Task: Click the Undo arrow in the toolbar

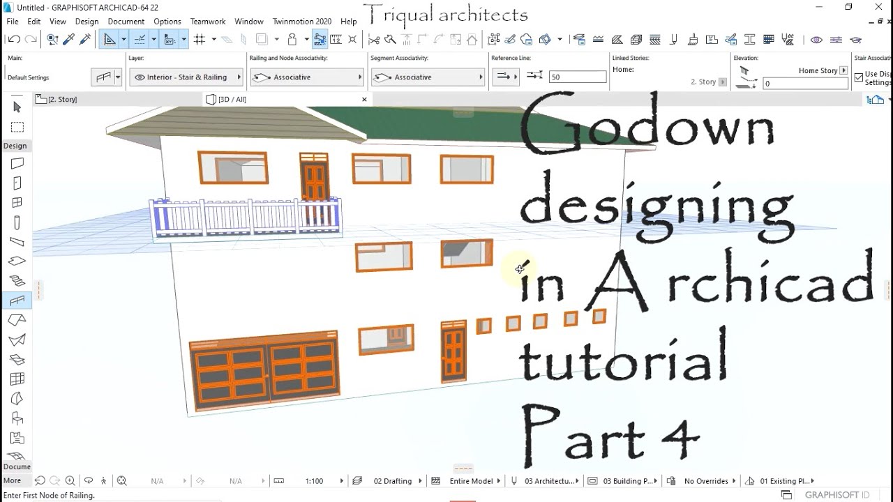Action: 14,40
